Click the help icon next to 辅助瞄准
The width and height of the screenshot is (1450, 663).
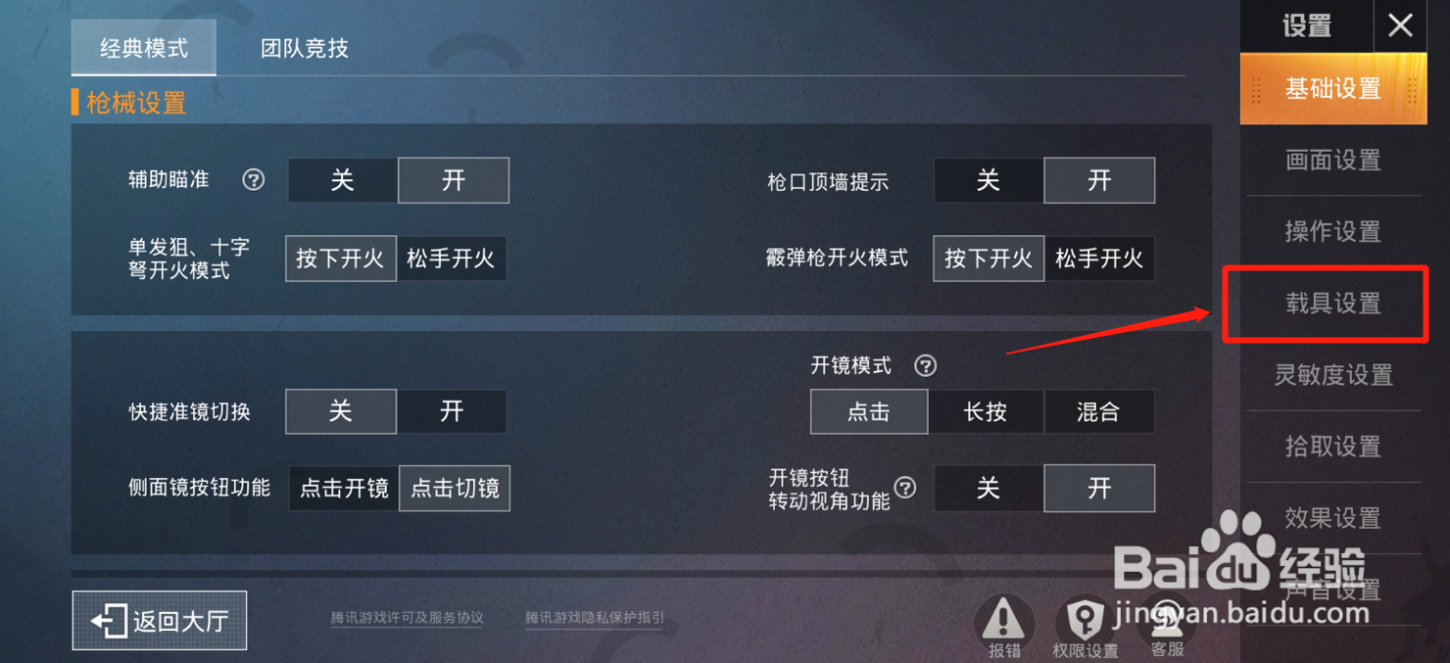click(254, 180)
